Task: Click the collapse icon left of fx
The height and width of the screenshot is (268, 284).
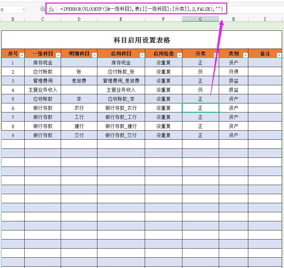Action: click(x=43, y=9)
